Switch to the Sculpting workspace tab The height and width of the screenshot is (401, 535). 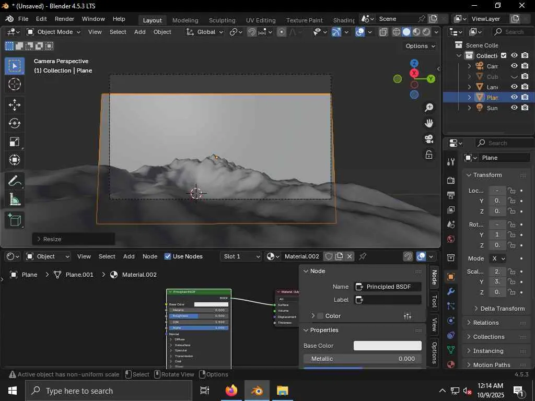coord(222,20)
